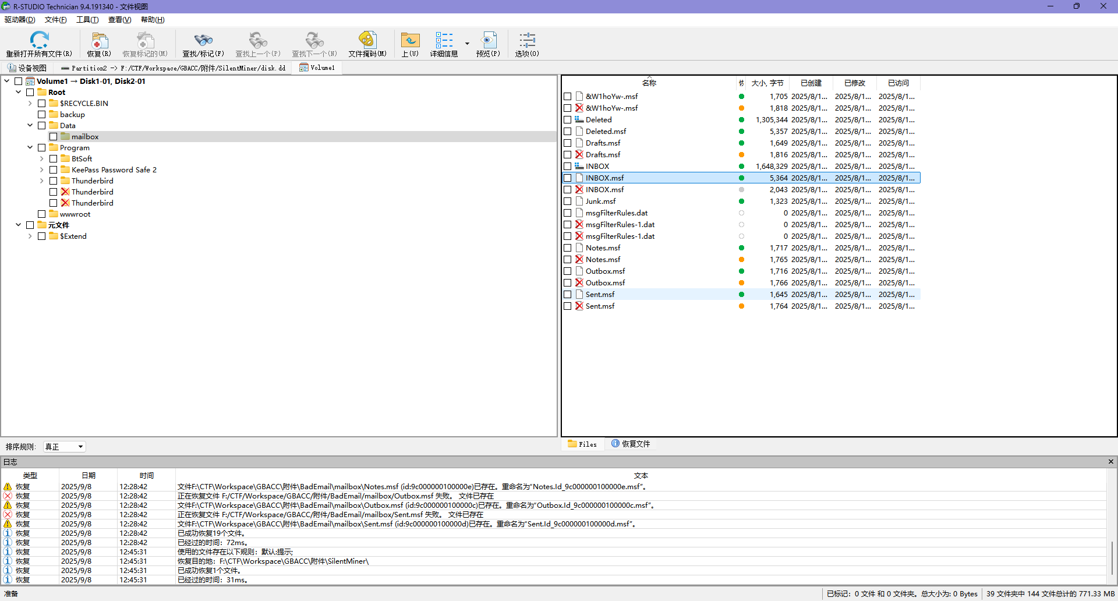1118x601 pixels.
Task: Mark the Deleted file checkbox
Action: click(x=567, y=120)
